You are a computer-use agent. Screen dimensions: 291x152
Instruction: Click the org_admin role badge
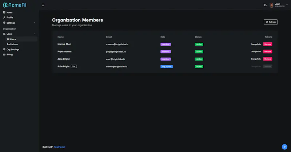(x=167, y=67)
